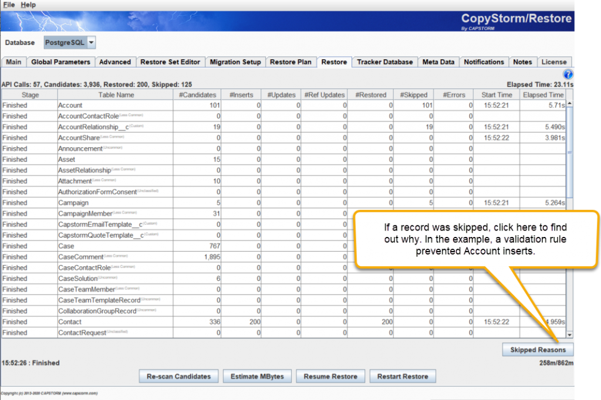
Task: Click the table scrollbar up arrow
Action: (x=569, y=104)
